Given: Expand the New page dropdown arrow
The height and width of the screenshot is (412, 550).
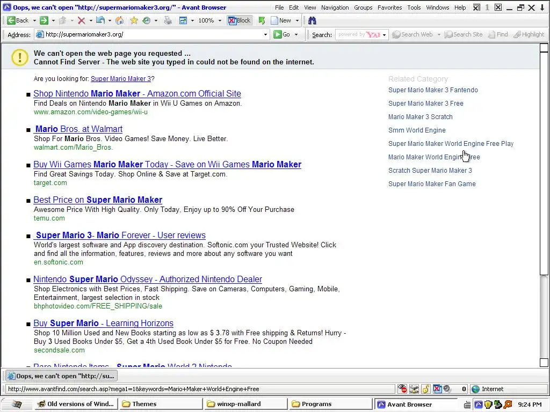Looking at the screenshot, I should pyautogui.click(x=297, y=21).
